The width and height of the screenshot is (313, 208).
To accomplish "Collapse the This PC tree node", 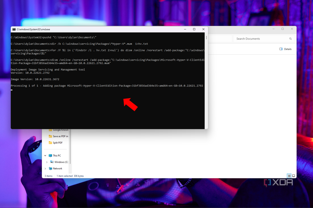I will coord(45,156).
